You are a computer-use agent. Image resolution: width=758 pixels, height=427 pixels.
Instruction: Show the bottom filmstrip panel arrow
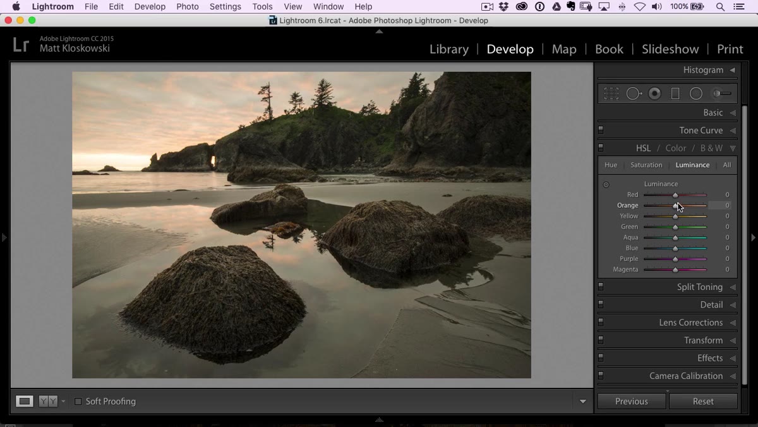[x=379, y=419]
